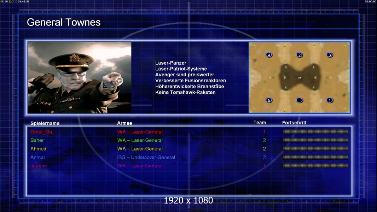Viewport: 377px width, 212px height.
Task: Click Anmar's team number
Action: [264, 157]
